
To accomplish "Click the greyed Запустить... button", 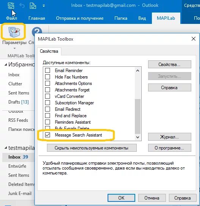I will pyautogui.click(x=169, y=76).
